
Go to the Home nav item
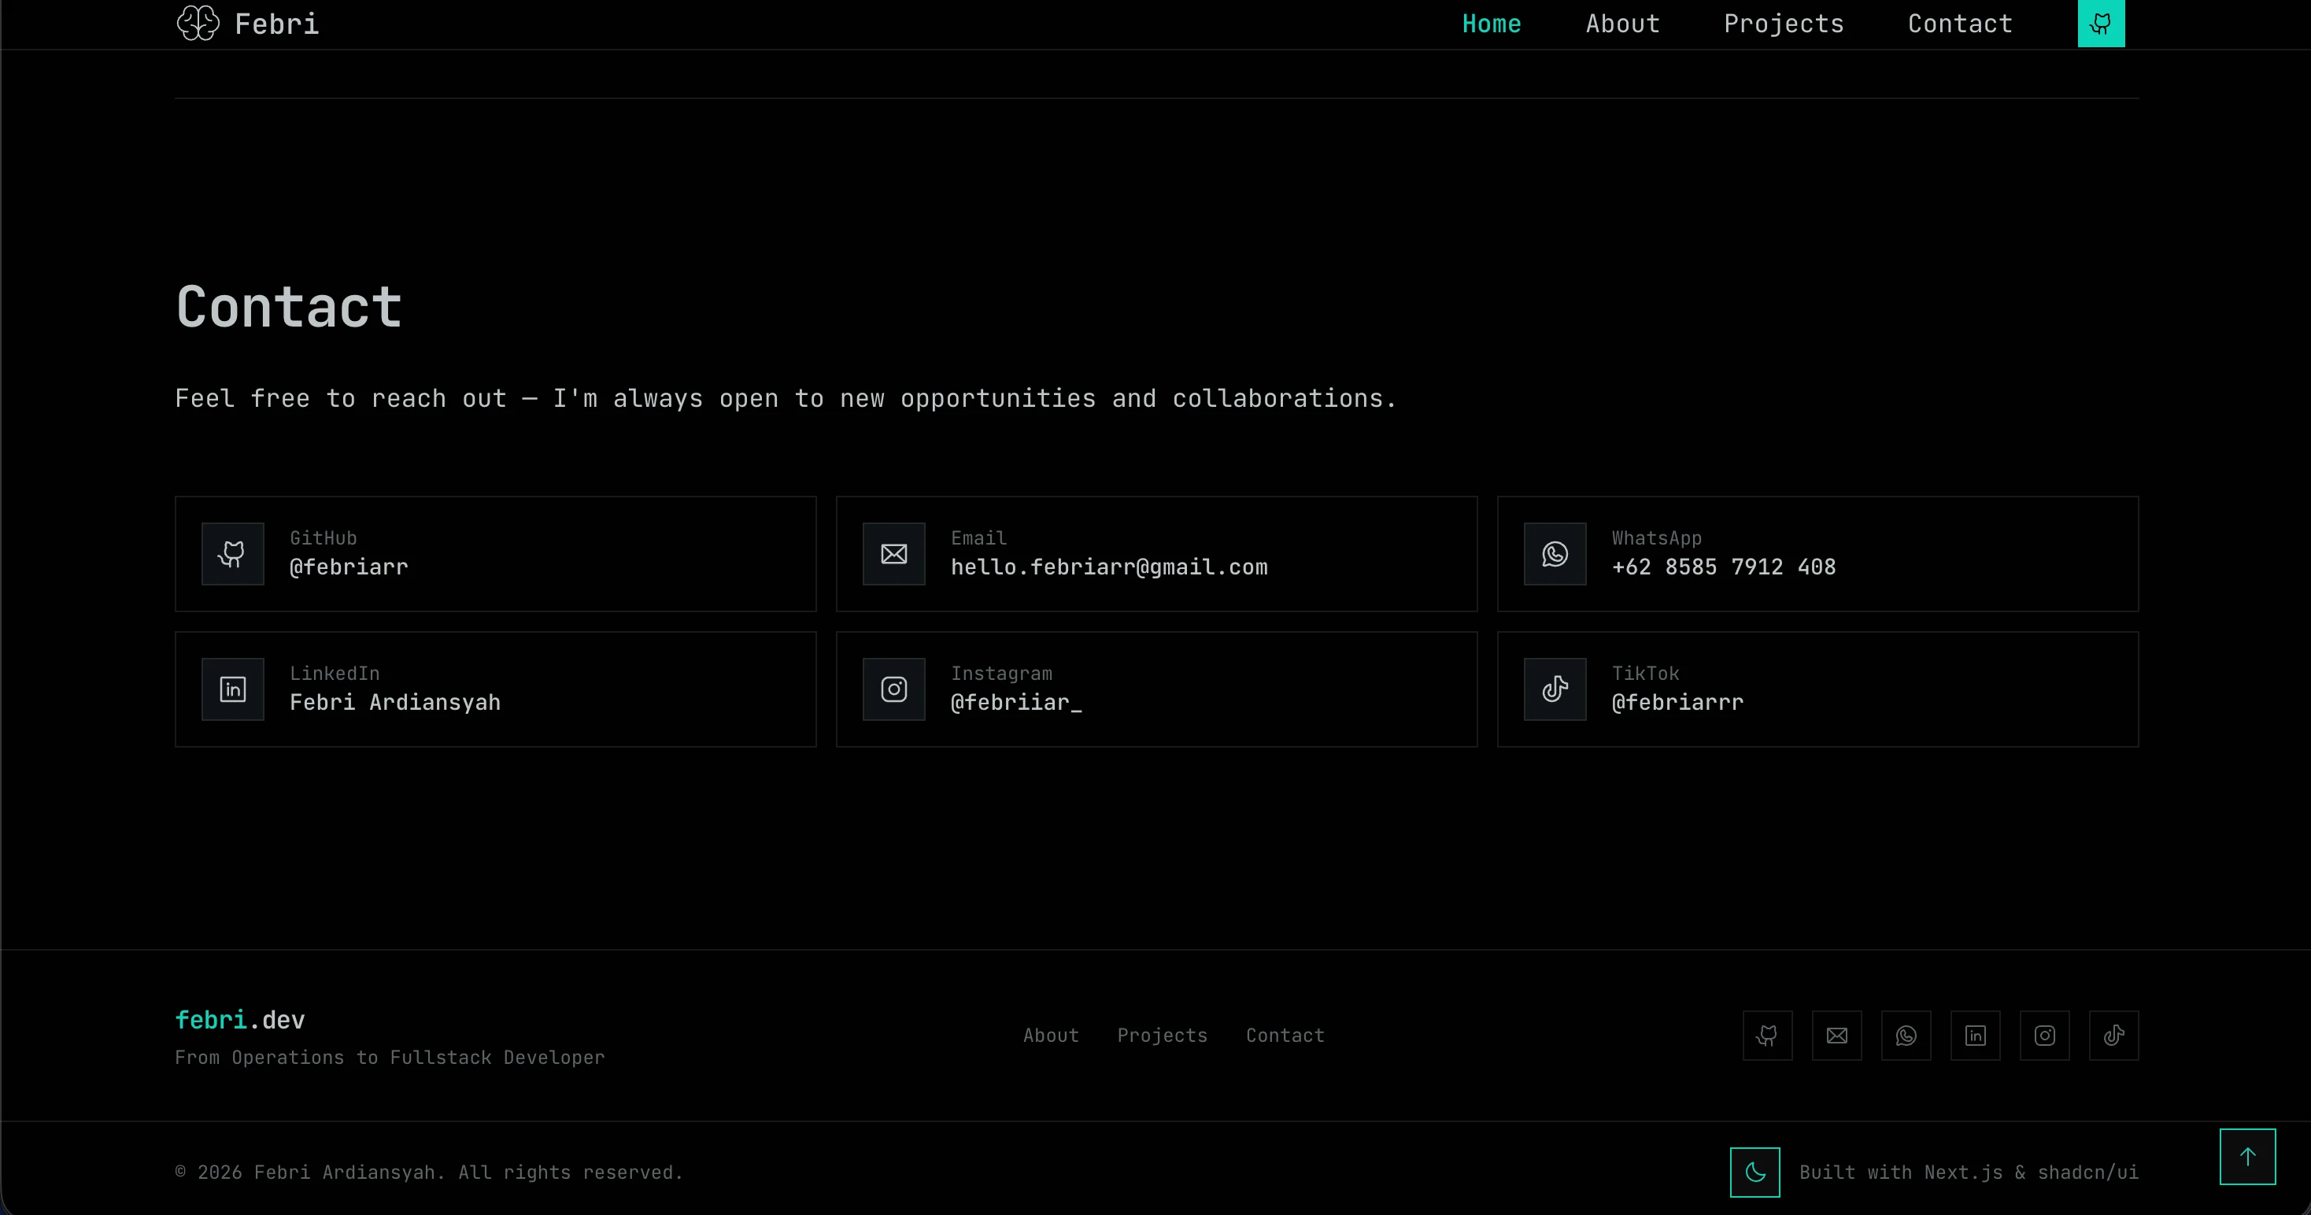click(x=1491, y=24)
